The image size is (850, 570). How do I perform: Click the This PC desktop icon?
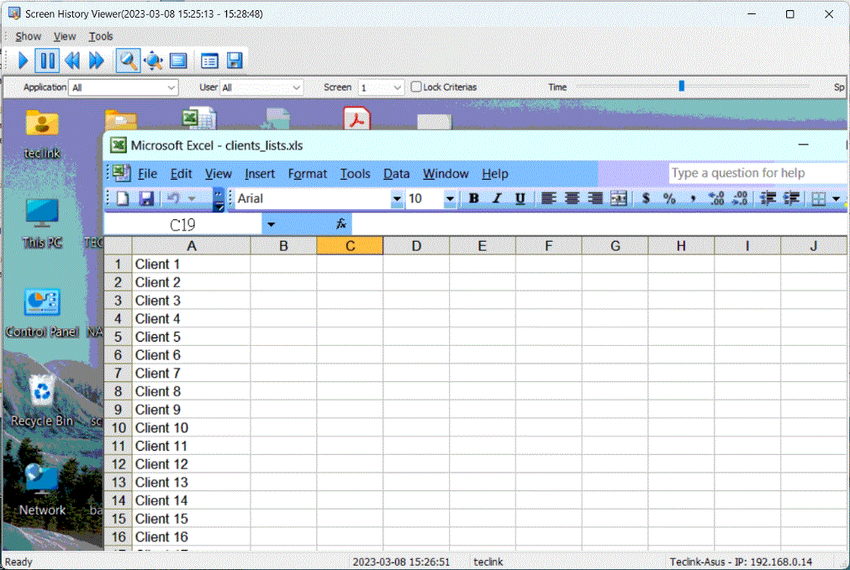42,223
